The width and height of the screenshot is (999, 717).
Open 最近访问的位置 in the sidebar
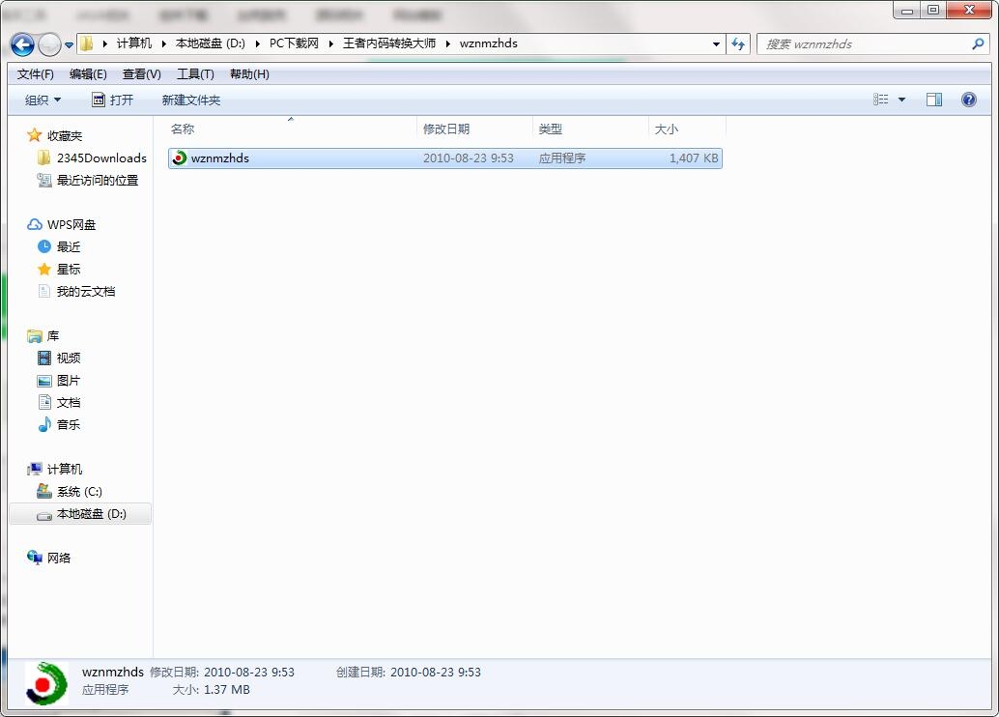tap(98, 181)
